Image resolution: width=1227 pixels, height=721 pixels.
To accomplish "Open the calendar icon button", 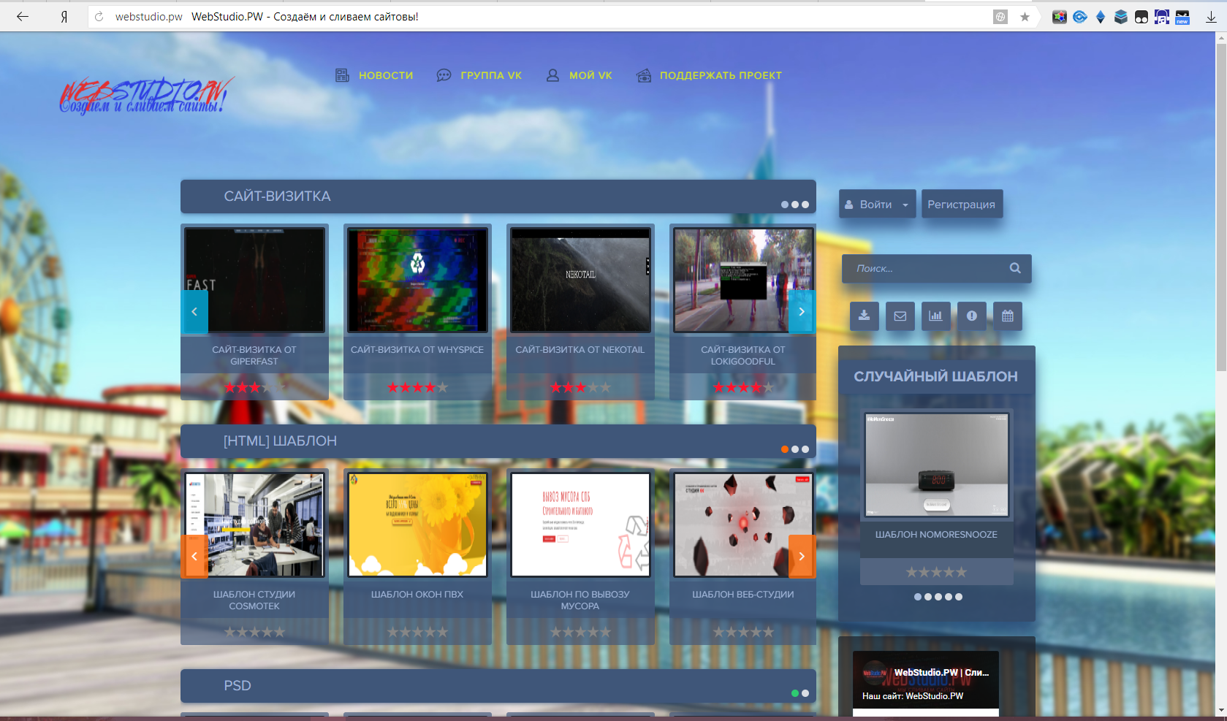I will [1008, 316].
